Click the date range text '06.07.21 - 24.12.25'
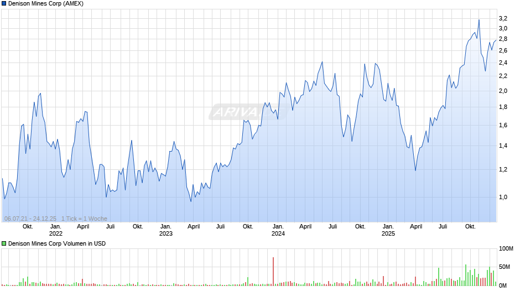Image resolution: width=520 pixels, height=291 pixels. (30, 219)
